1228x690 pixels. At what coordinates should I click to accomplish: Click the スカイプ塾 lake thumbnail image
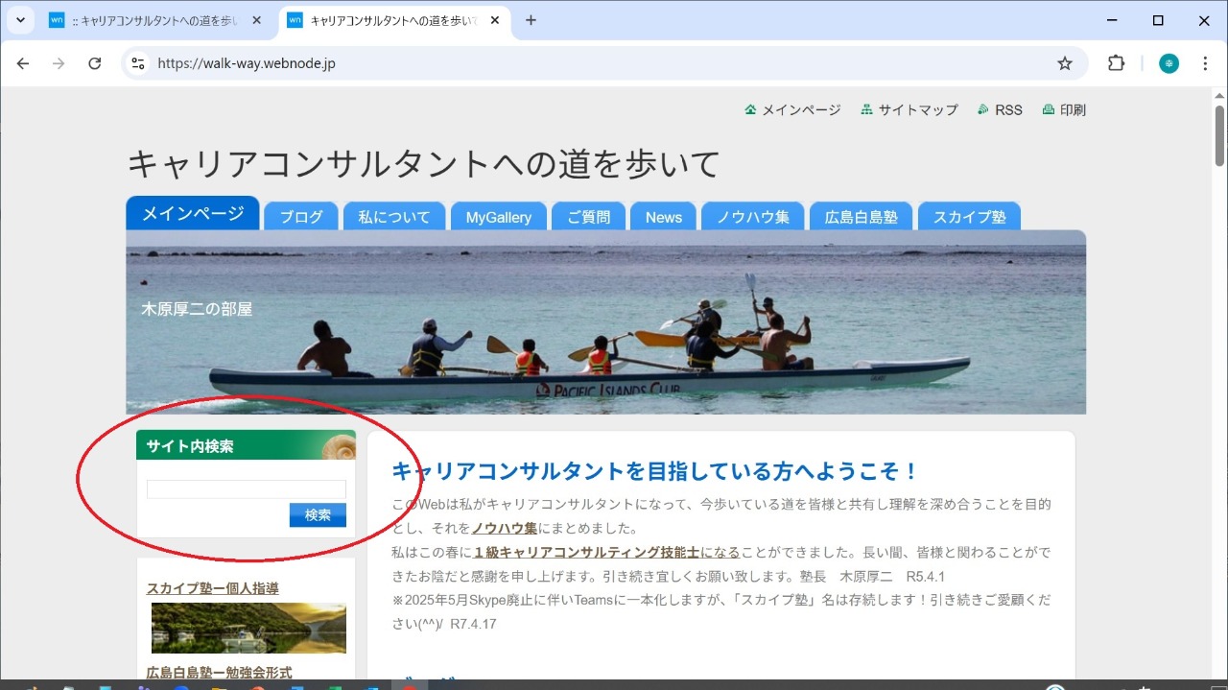(248, 628)
